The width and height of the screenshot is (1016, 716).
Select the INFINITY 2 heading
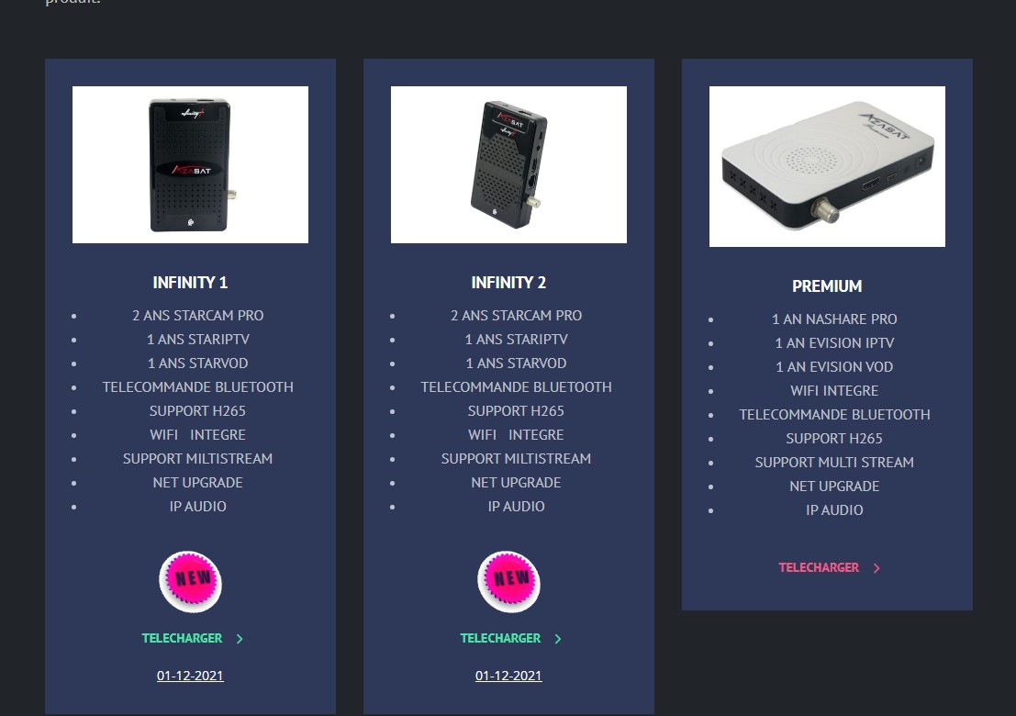pos(508,283)
